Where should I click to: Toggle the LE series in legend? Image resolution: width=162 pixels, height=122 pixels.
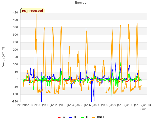pos(73,117)
